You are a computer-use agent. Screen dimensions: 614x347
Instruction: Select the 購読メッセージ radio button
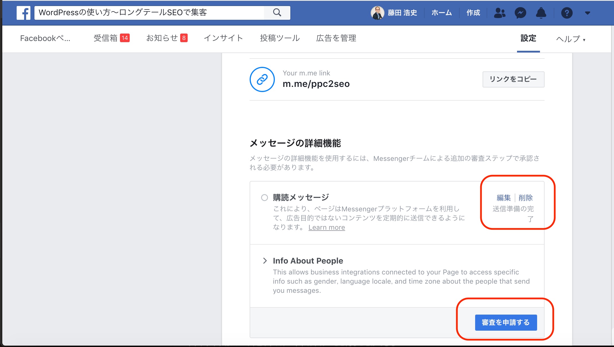pyautogui.click(x=264, y=198)
